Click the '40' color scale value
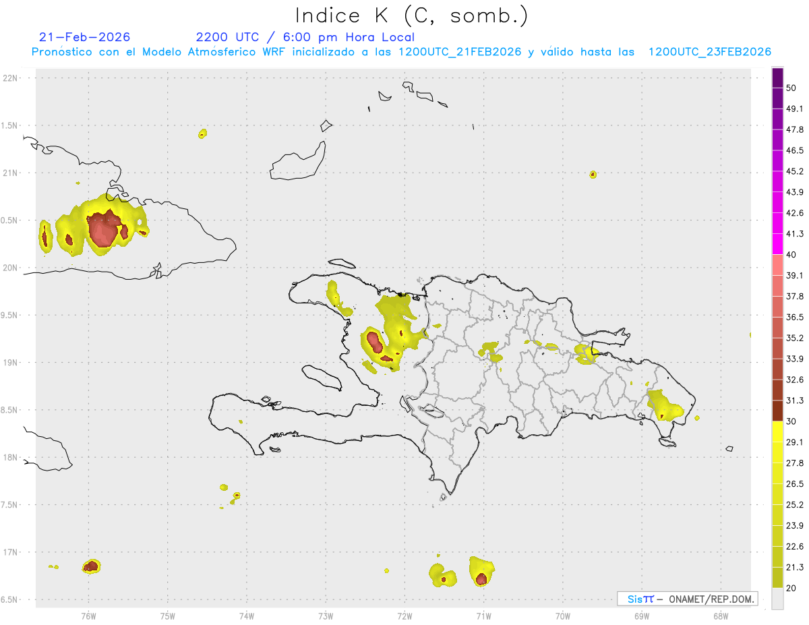Viewport: 809px width, 625px height. pos(791,254)
